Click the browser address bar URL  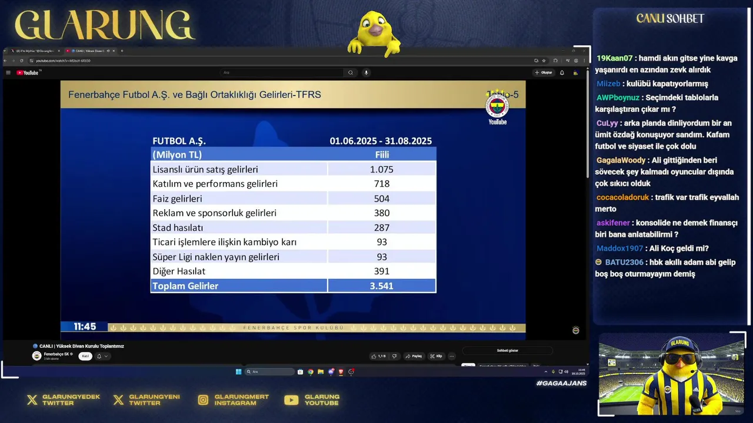click(63, 61)
